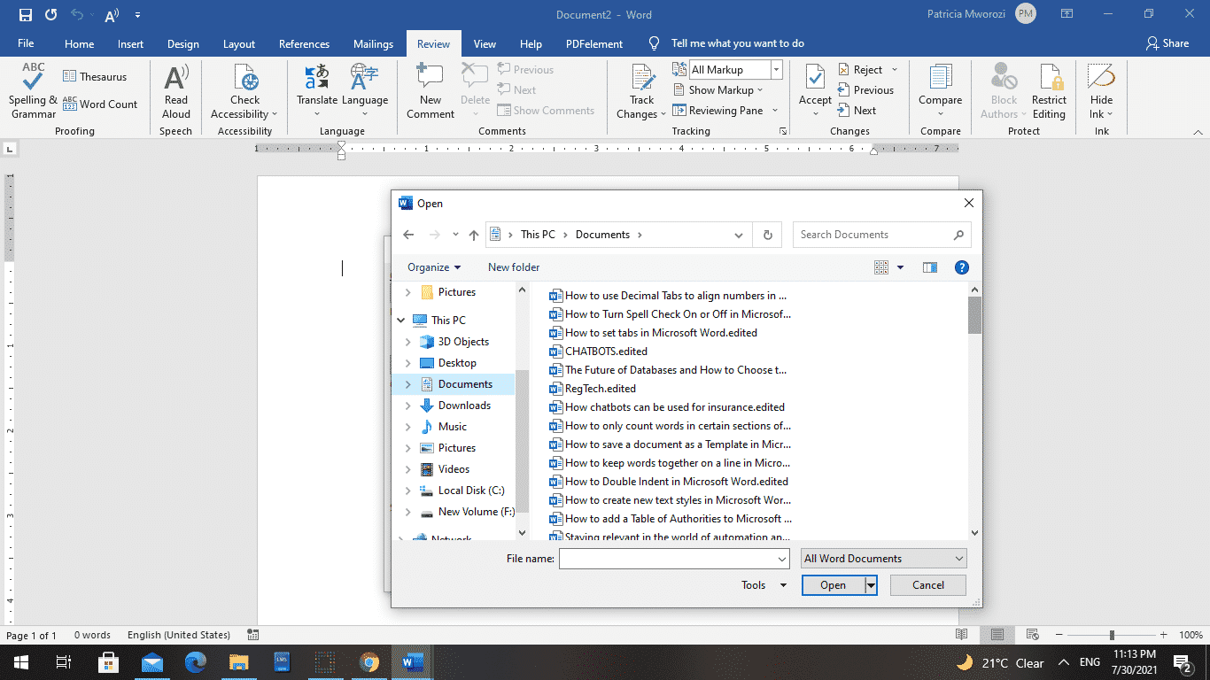The image size is (1210, 680).
Task: Click the Open button
Action: [x=833, y=584]
